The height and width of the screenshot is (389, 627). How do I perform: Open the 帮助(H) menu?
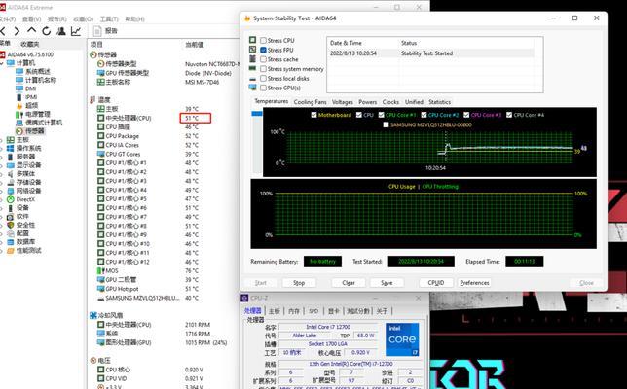click(134, 19)
